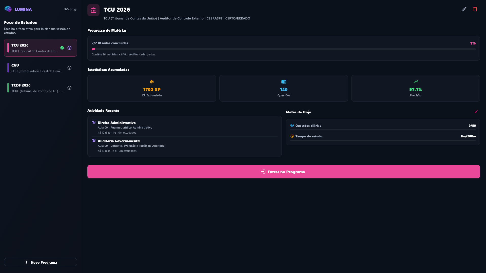Viewport: 486px width, 273px height.
Task: Click the open book Questões icon
Action: [x=284, y=82]
